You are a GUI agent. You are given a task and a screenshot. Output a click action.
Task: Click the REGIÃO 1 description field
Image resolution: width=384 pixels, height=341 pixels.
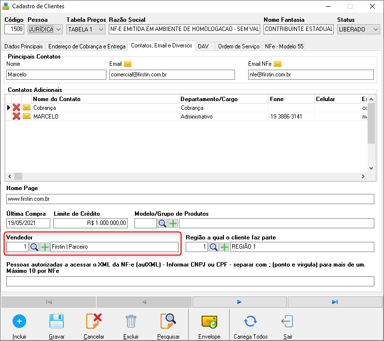click(x=302, y=247)
